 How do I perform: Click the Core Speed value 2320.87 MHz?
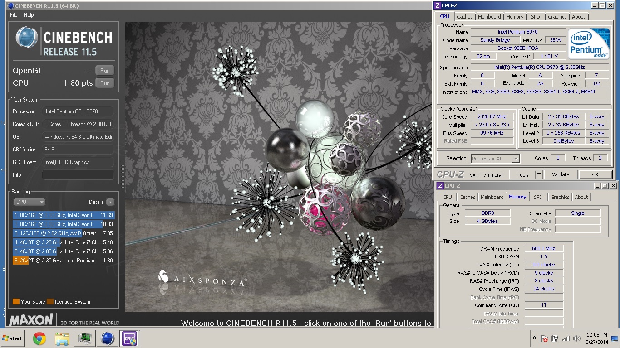point(492,117)
